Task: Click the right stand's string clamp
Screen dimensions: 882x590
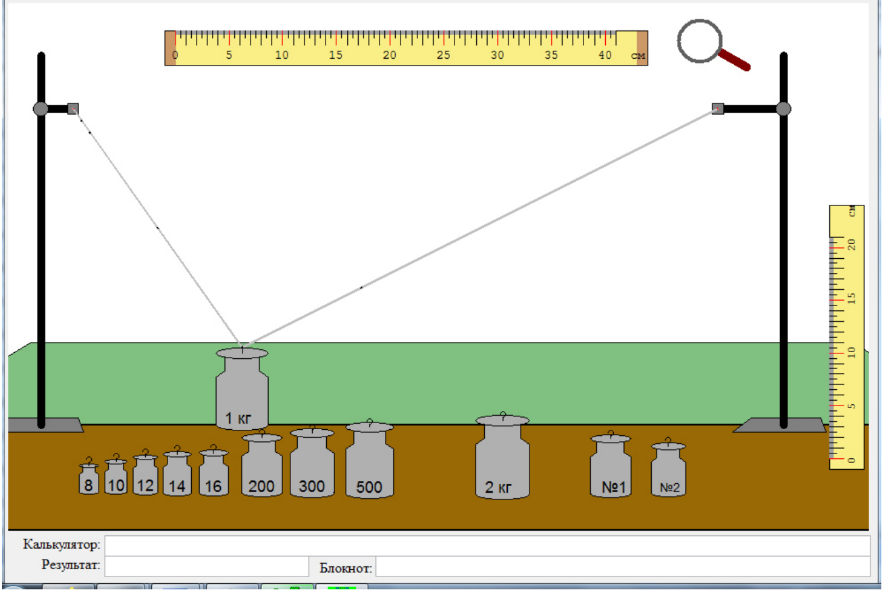Action: pyautogui.click(x=718, y=109)
